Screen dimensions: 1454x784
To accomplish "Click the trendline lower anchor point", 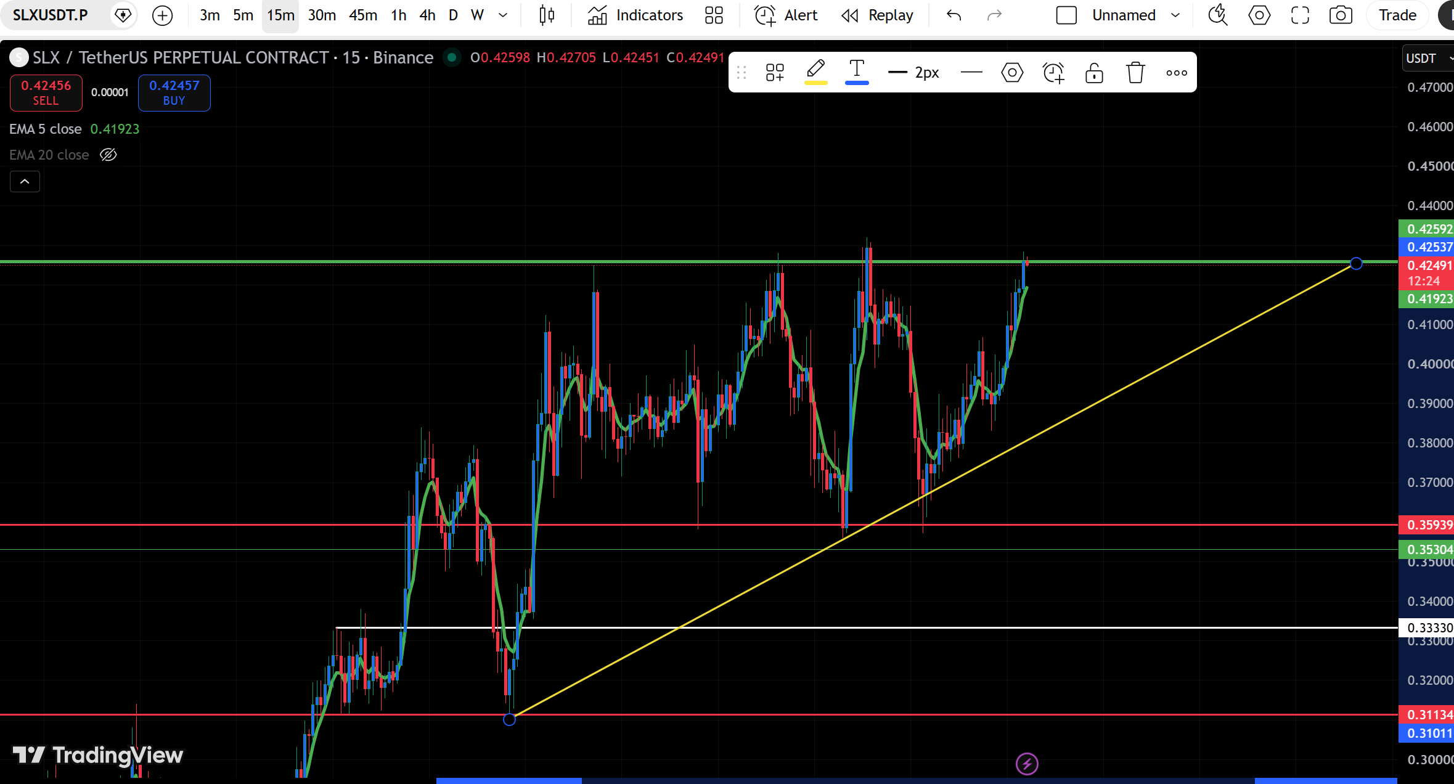I will click(x=509, y=719).
